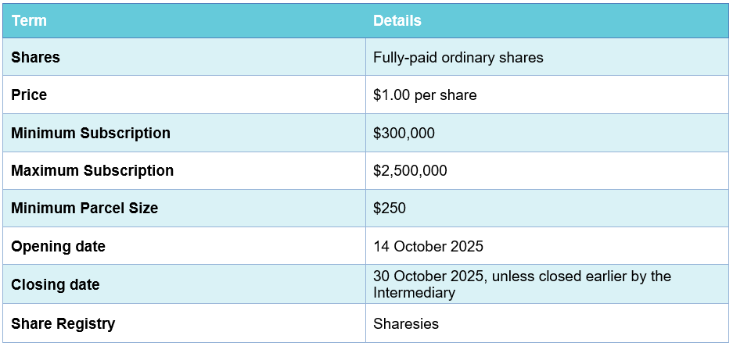
Task: Click the 'Term' column header
Action: click(x=29, y=21)
